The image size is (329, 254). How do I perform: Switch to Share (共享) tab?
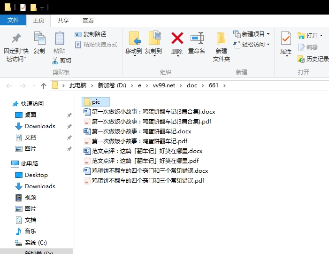pos(63,21)
